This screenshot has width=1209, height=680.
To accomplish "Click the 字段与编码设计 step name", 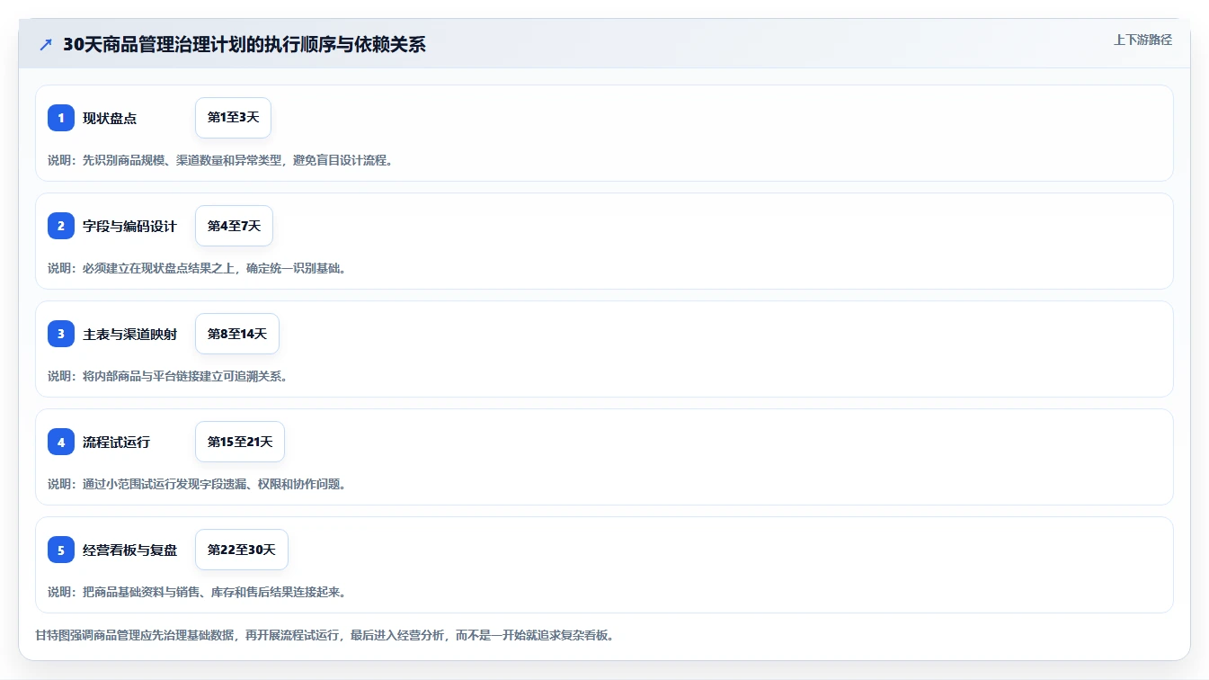I will 129,226.
